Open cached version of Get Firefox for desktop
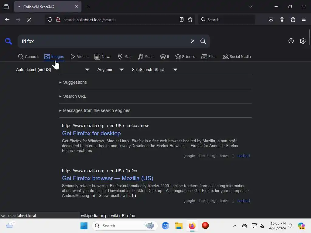The image size is (311, 233). click(243, 156)
